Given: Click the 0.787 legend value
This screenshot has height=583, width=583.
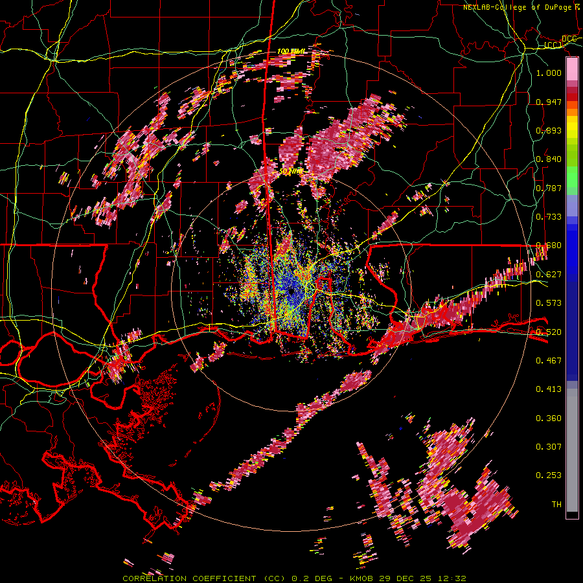Looking at the screenshot, I should click(549, 188).
